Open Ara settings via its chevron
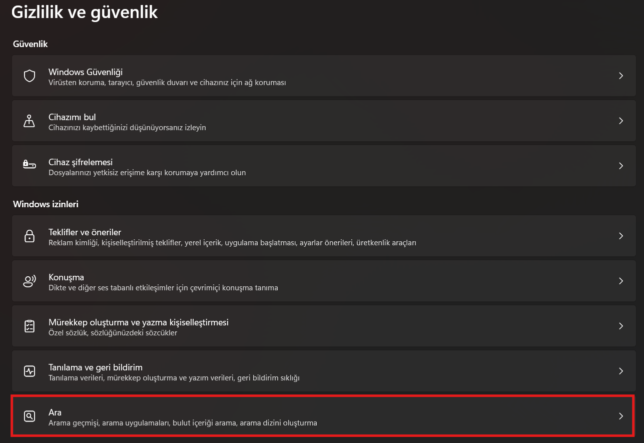This screenshot has height=443, width=644. pyautogui.click(x=621, y=416)
